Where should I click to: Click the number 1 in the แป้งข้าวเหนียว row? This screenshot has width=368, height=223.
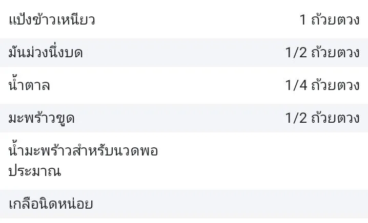click(x=303, y=20)
